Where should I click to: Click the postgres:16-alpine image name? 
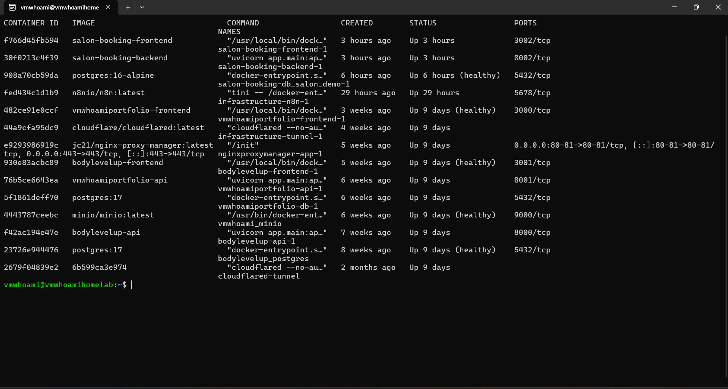tap(113, 75)
